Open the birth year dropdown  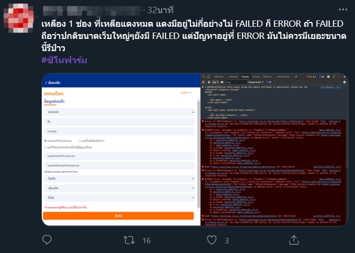point(119,198)
